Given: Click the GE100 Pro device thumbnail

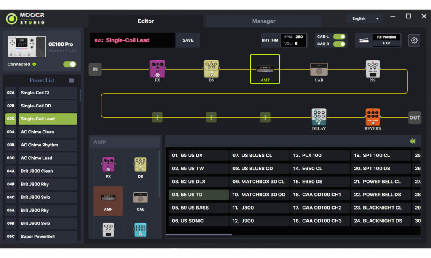Looking at the screenshot, I should click(x=27, y=47).
